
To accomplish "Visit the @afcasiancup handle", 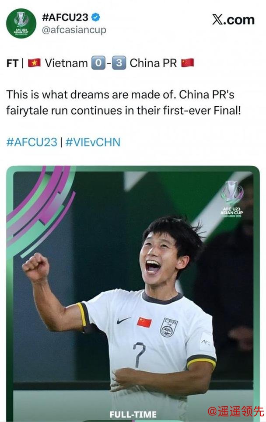I will tap(74, 30).
